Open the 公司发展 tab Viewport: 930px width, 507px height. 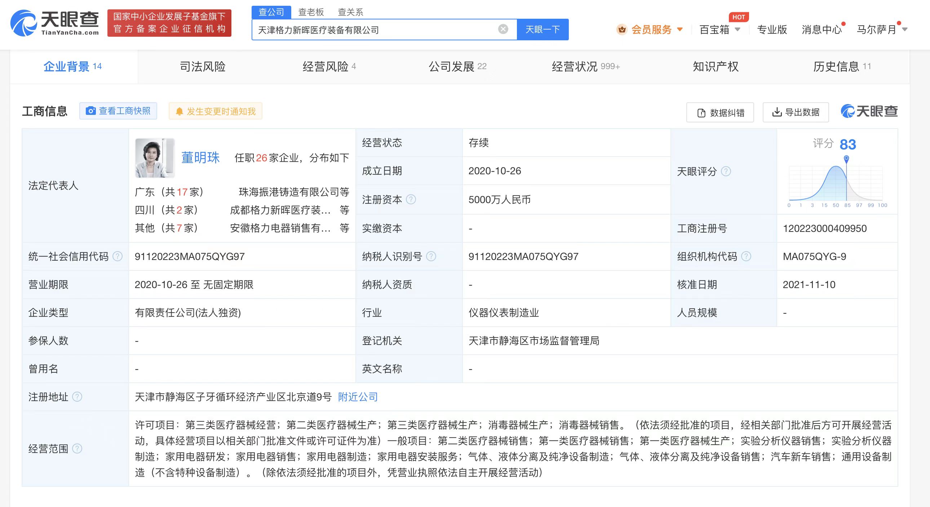coord(457,67)
